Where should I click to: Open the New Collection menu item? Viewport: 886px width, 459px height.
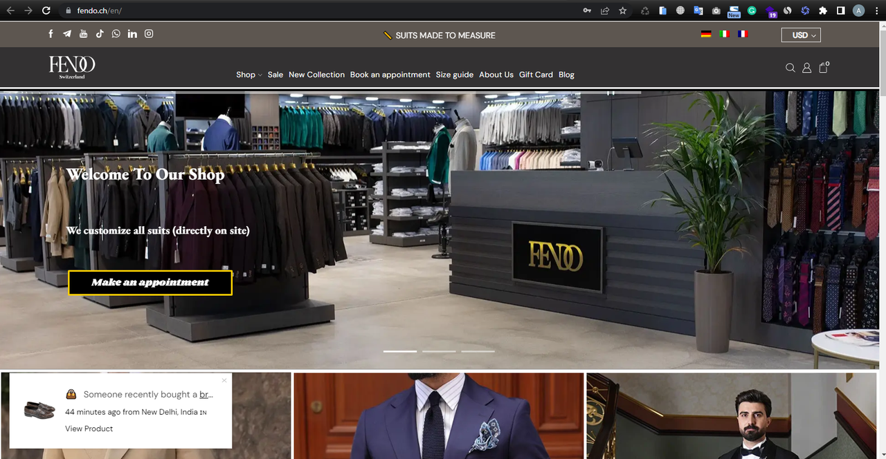[316, 75]
